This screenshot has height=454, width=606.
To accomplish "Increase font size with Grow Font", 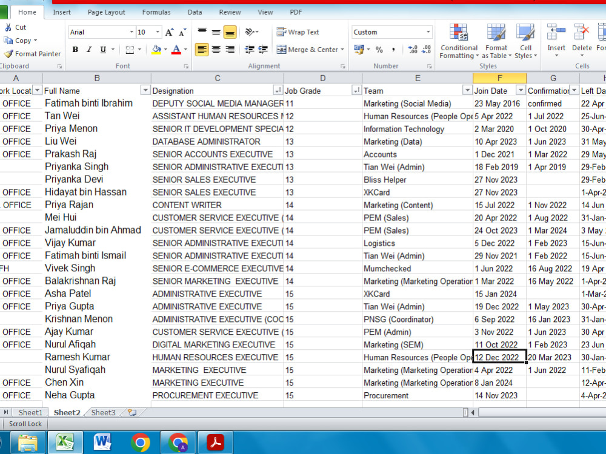I will coord(169,32).
